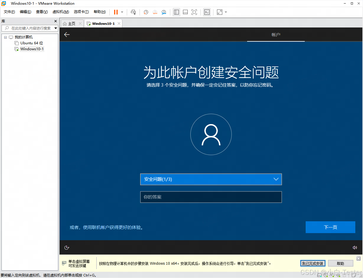Click the network adapter status bar icon
The height and width of the screenshot is (278, 363).
point(333,275)
